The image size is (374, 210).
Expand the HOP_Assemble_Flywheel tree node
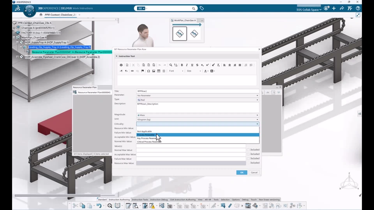coord(17,57)
